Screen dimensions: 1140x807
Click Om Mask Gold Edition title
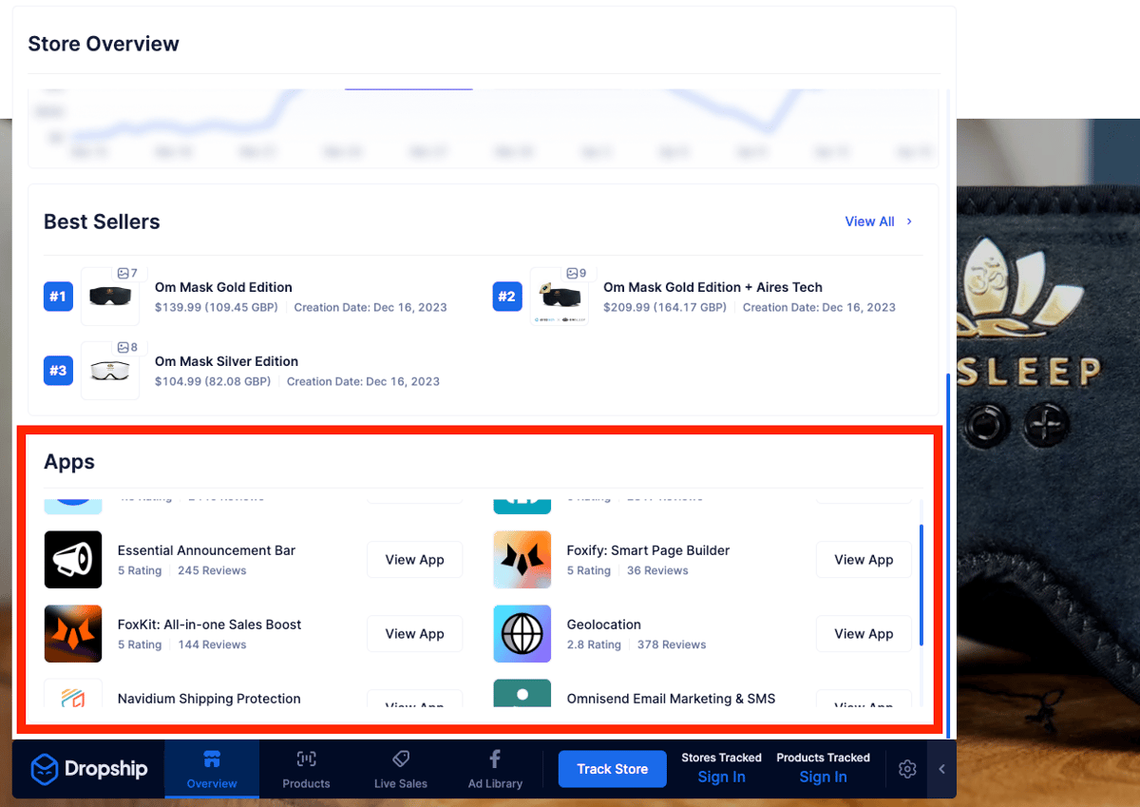point(223,287)
